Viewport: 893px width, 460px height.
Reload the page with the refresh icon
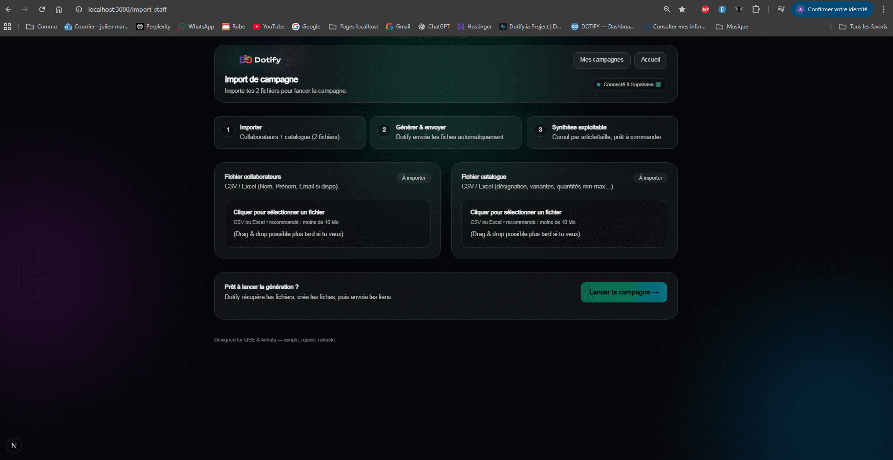(x=42, y=9)
